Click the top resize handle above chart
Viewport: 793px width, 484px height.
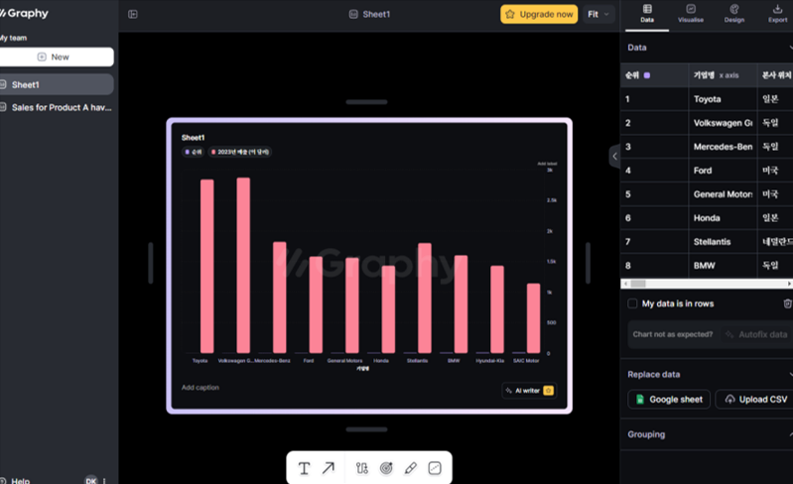coord(366,102)
